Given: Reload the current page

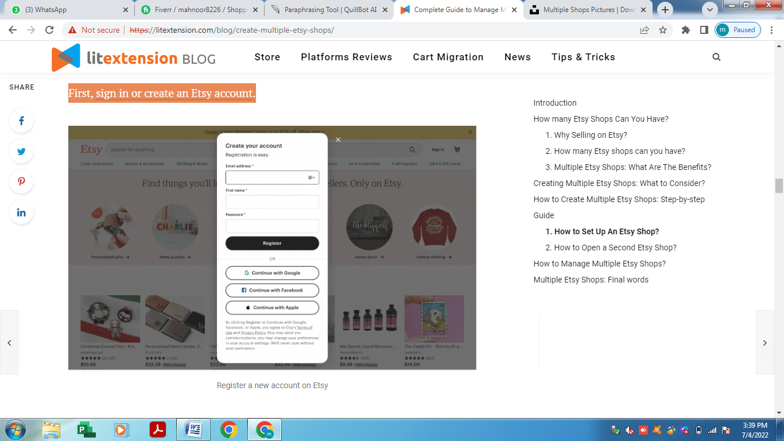Looking at the screenshot, I should 50,30.
